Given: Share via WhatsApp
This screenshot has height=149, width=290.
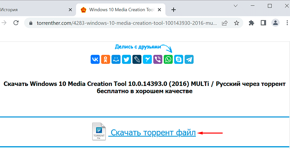Looking at the screenshot, I should coord(168,60).
